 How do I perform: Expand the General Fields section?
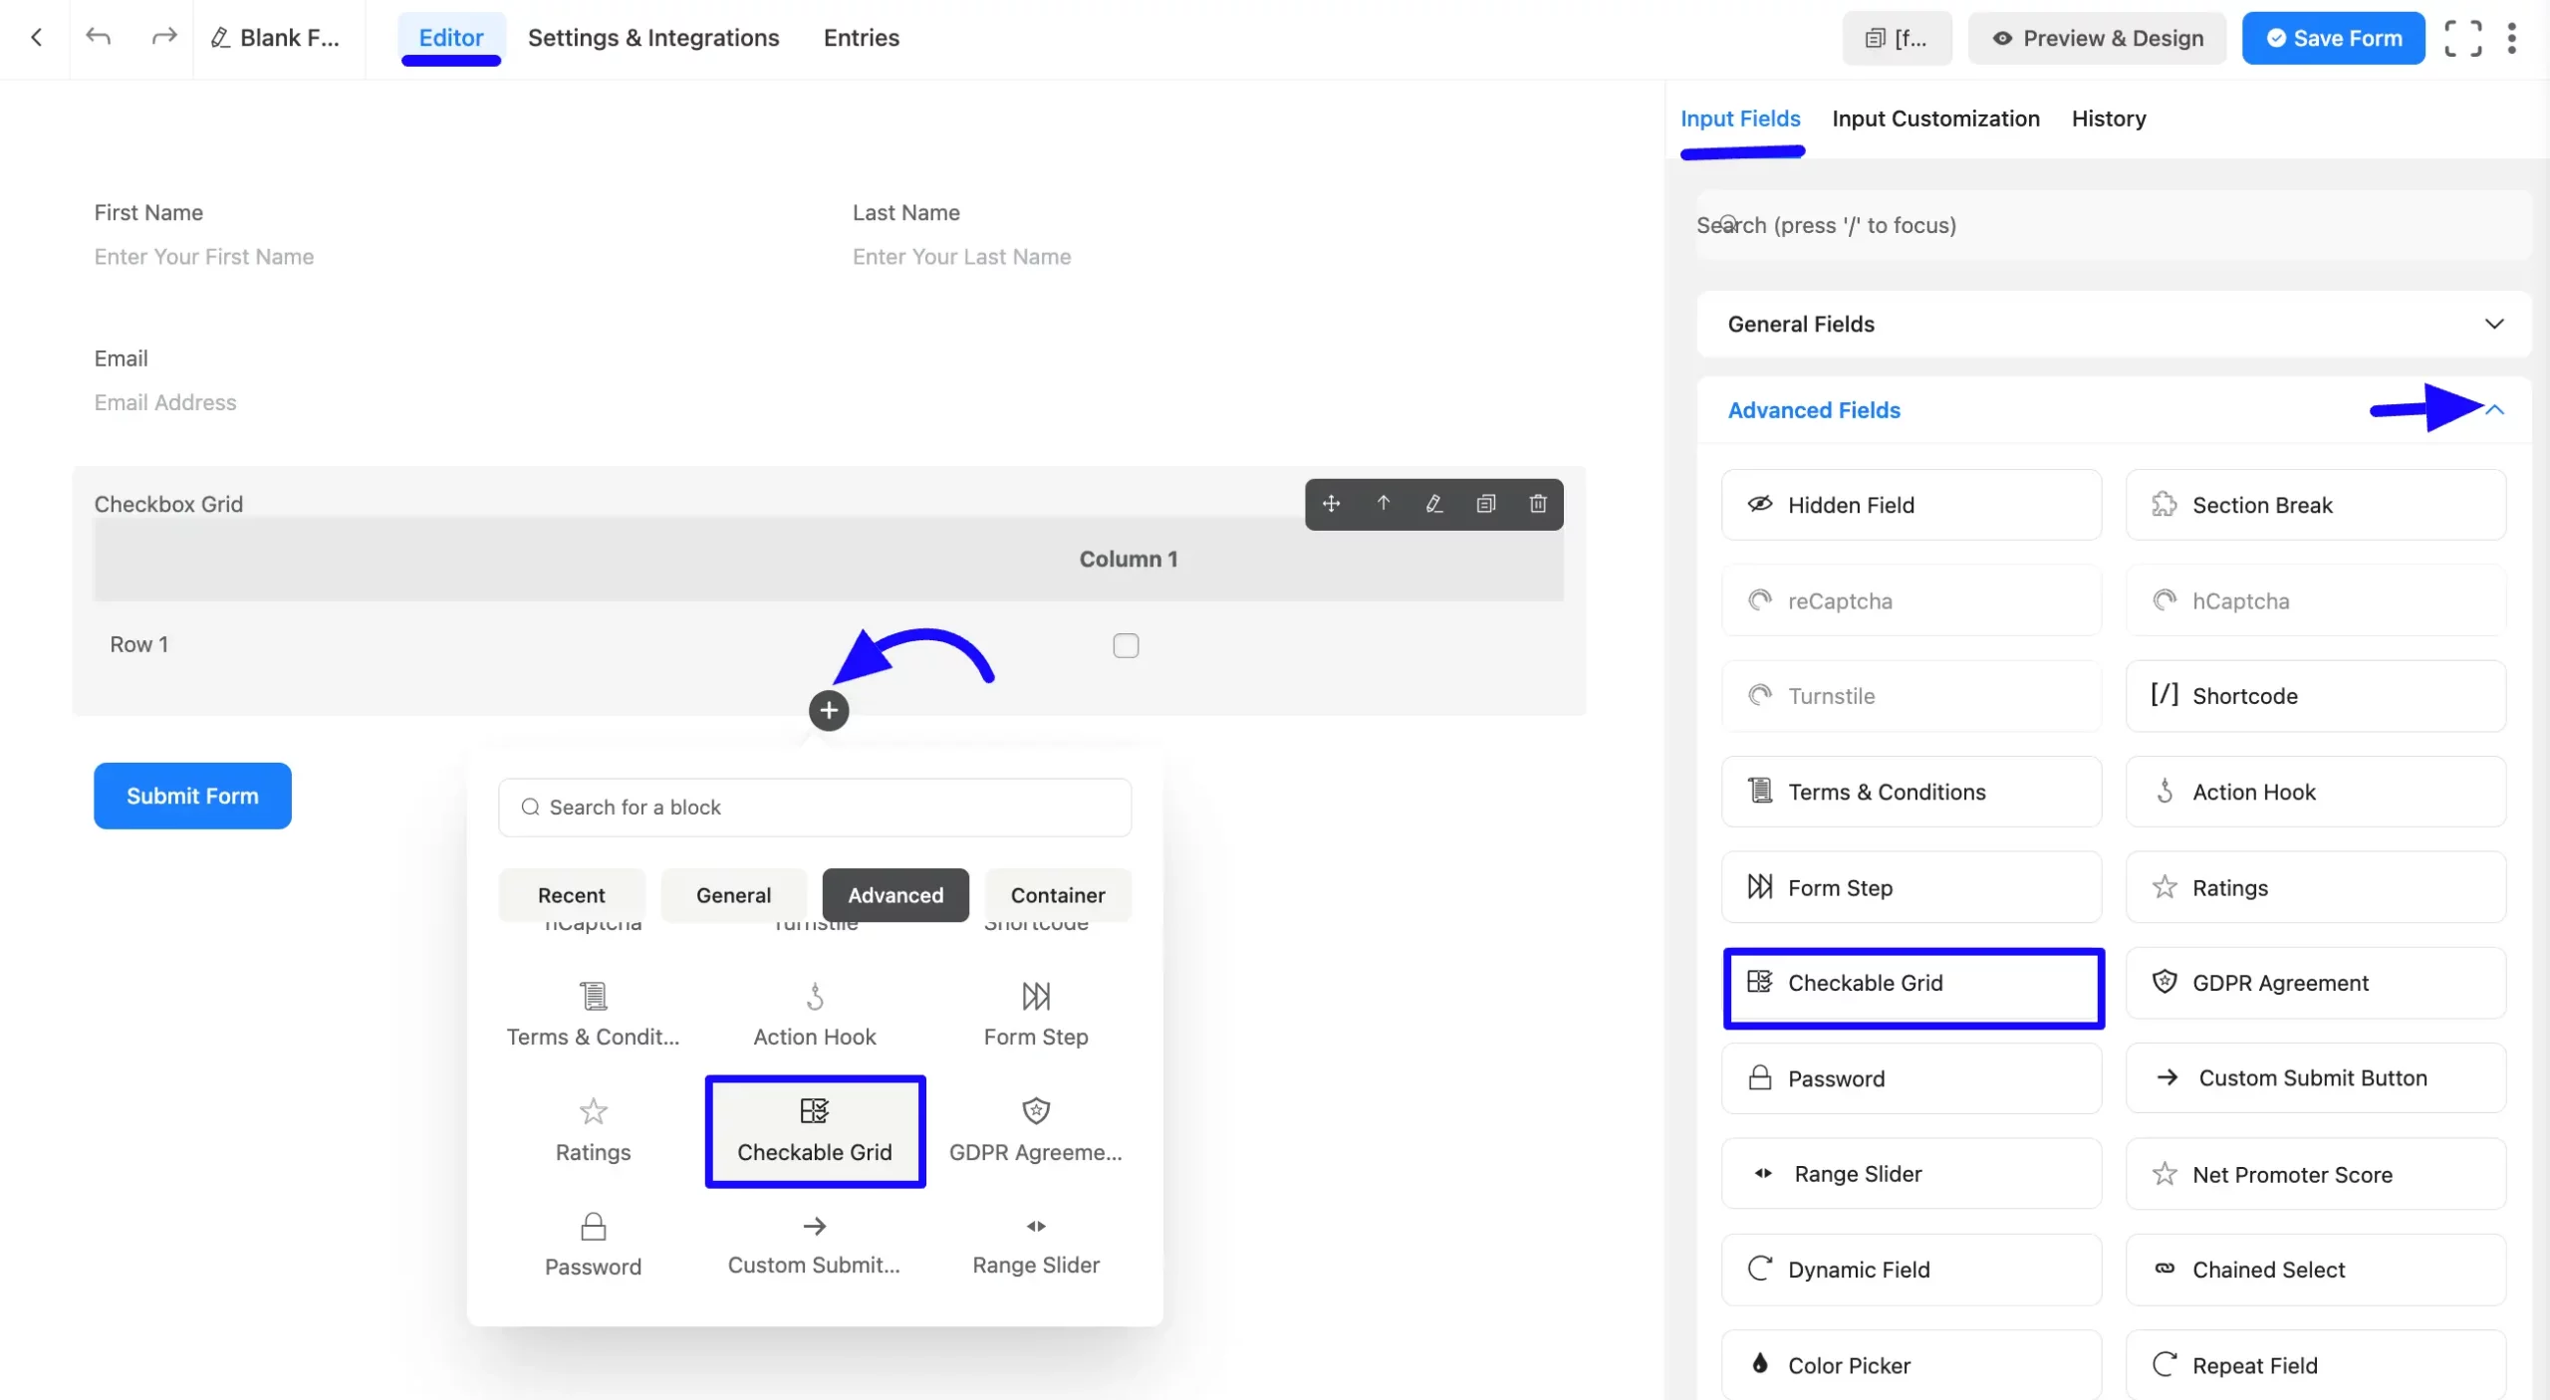(x=2494, y=325)
